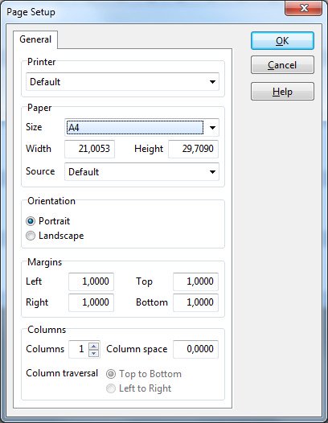
Task: Choose Top to Bottom column traversal
Action: pos(111,374)
